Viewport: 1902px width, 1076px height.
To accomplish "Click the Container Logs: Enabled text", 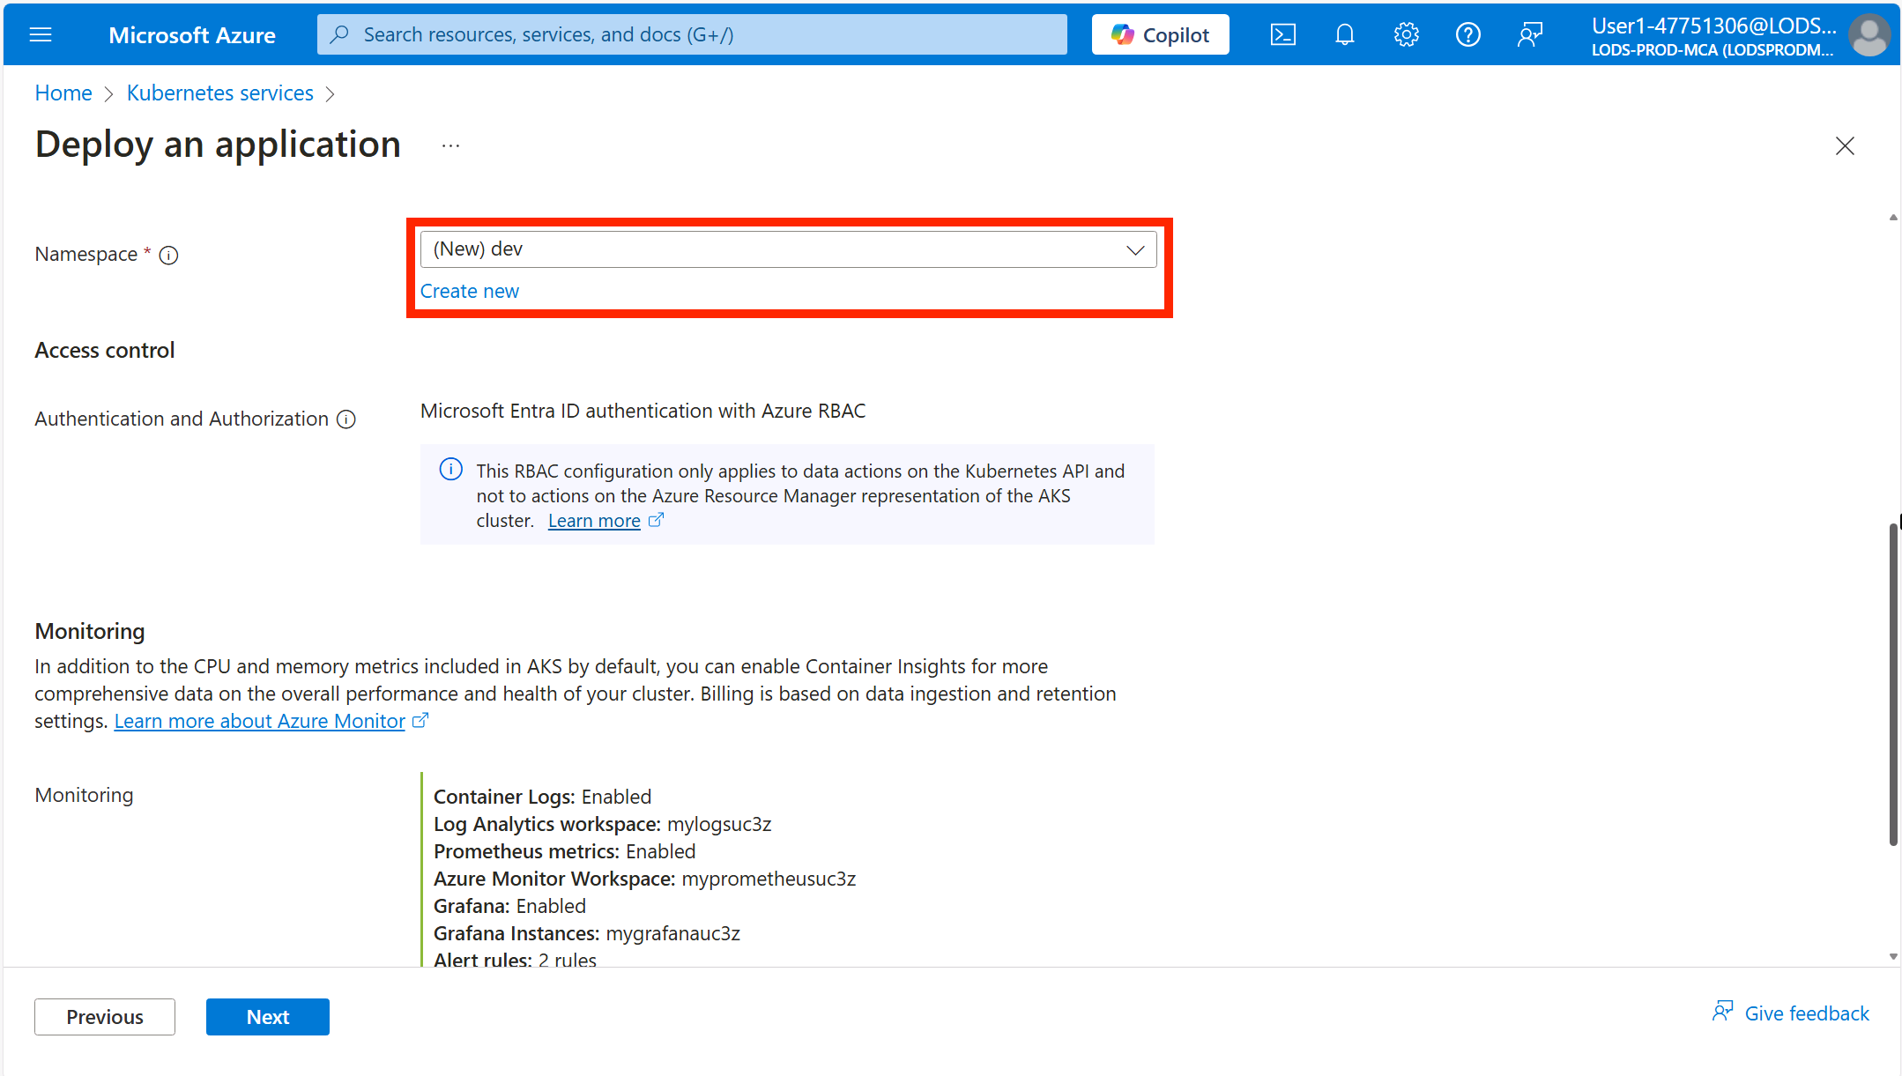I will pyautogui.click(x=542, y=797).
